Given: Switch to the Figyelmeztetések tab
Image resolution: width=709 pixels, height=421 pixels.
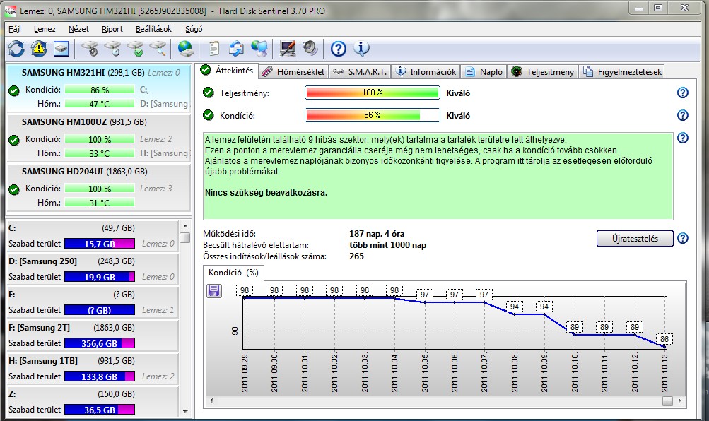Looking at the screenshot, I should coord(623,72).
